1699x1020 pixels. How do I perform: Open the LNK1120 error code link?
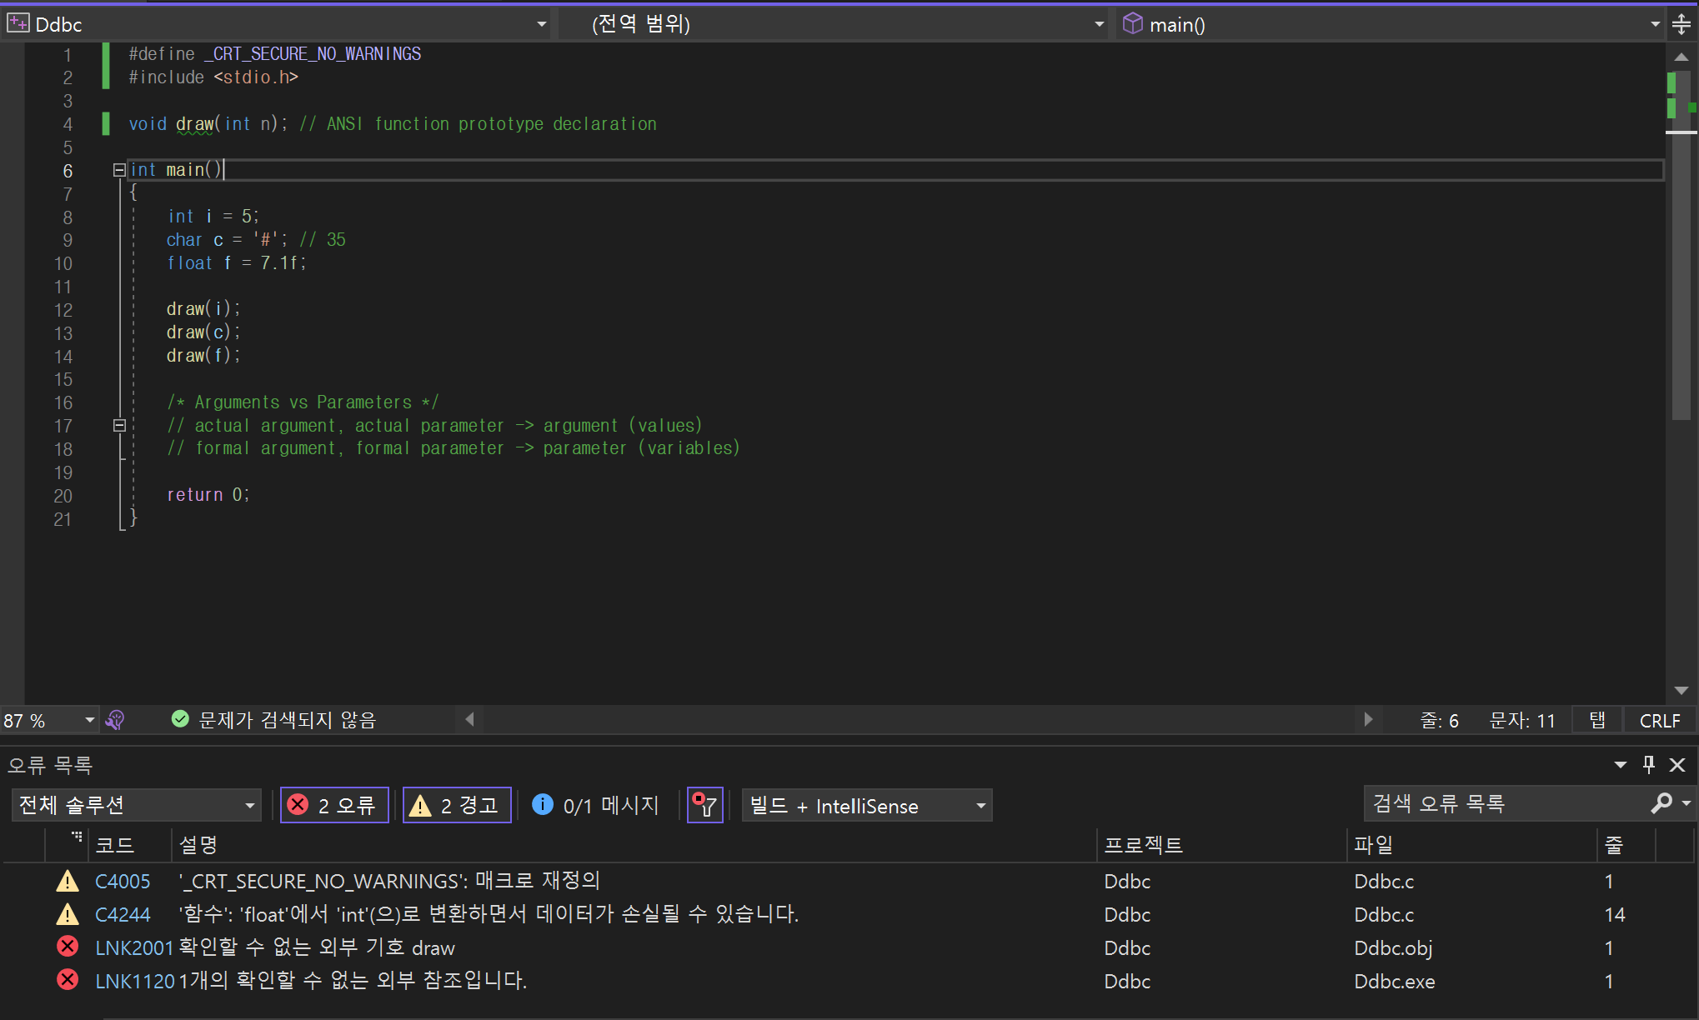point(134,982)
